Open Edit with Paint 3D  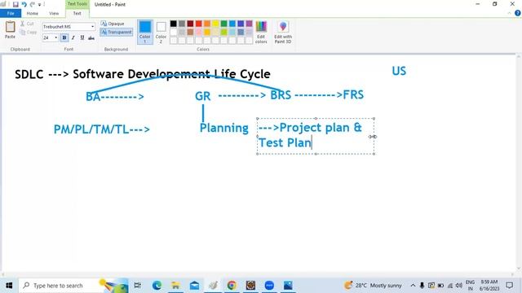283,33
